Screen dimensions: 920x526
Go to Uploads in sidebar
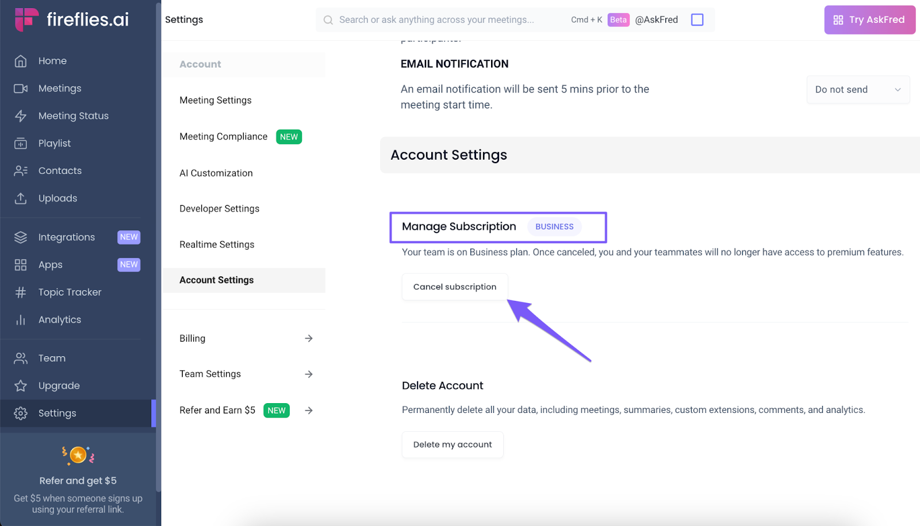click(57, 198)
